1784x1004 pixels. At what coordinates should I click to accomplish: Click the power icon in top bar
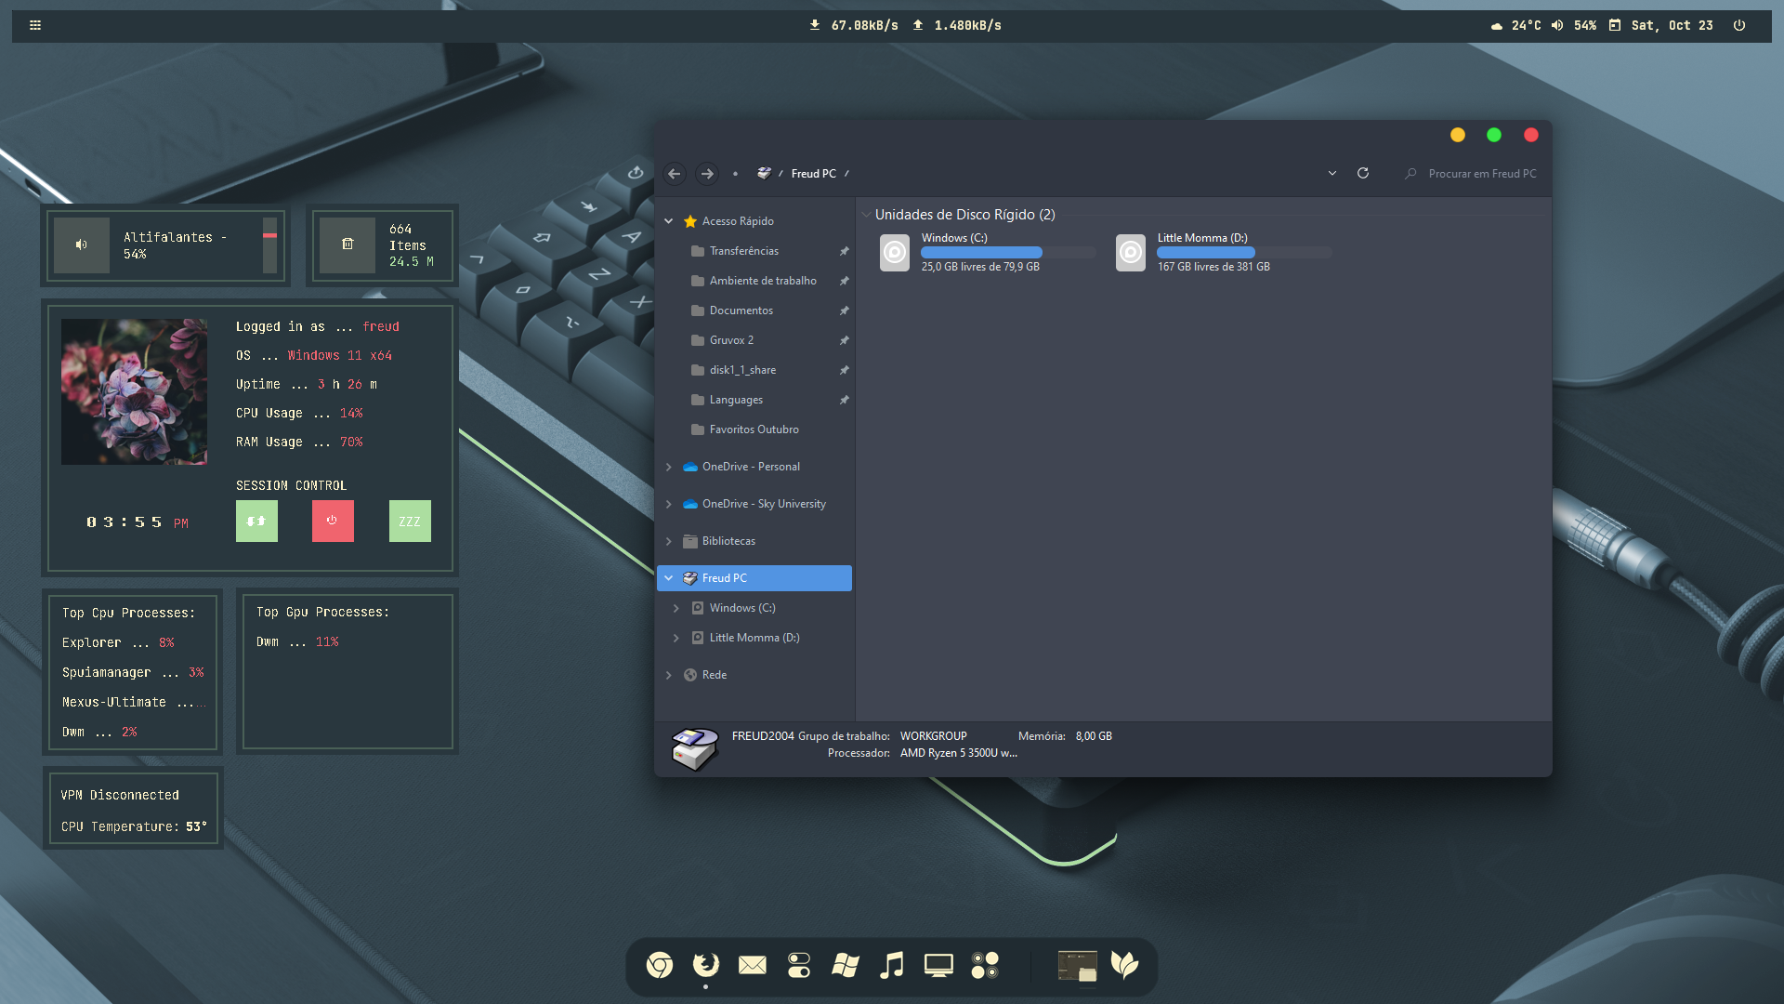[x=1739, y=26]
